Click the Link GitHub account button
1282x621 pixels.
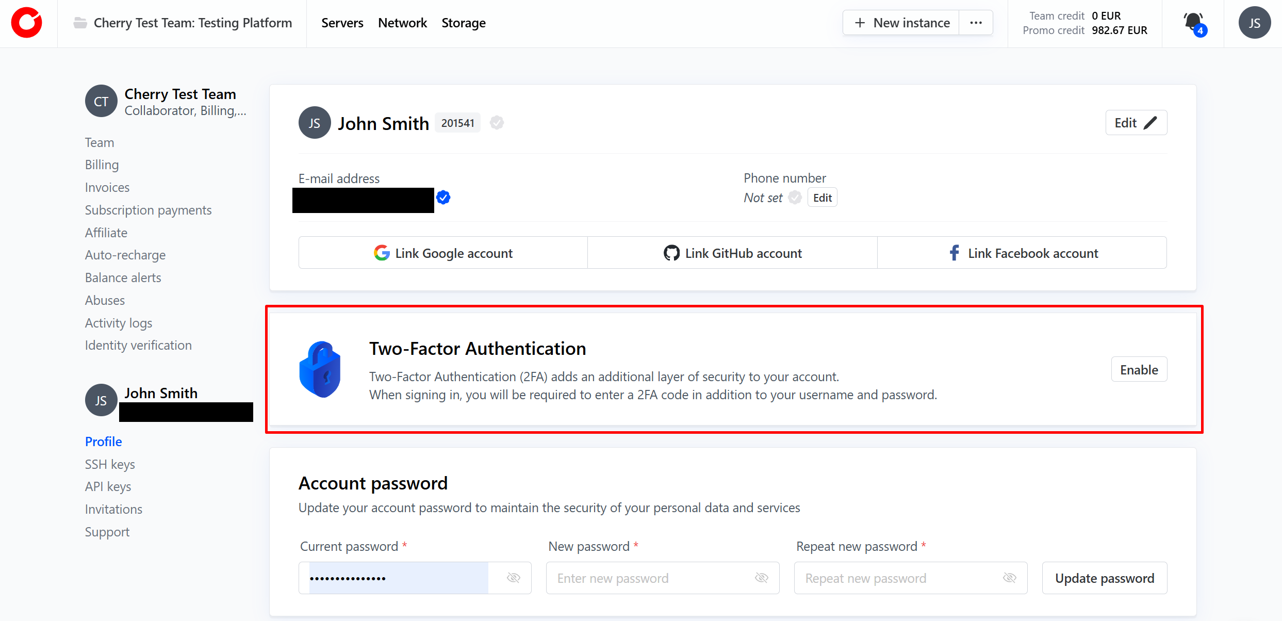[732, 253]
